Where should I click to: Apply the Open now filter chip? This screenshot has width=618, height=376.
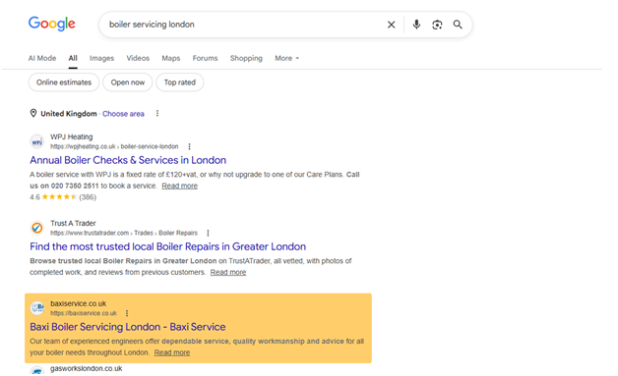(128, 82)
